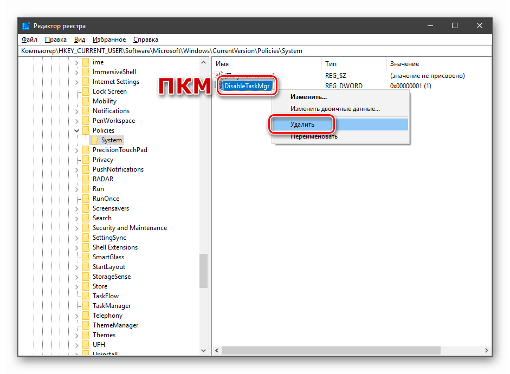Expand the Security and Maintenance key

click(77, 228)
